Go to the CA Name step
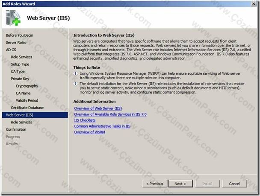 23,93
